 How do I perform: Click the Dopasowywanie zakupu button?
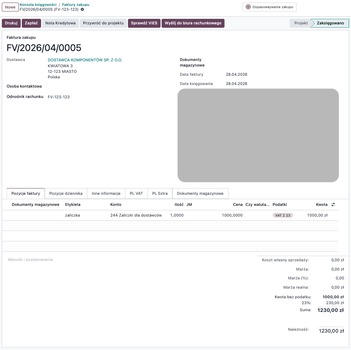click(x=269, y=7)
